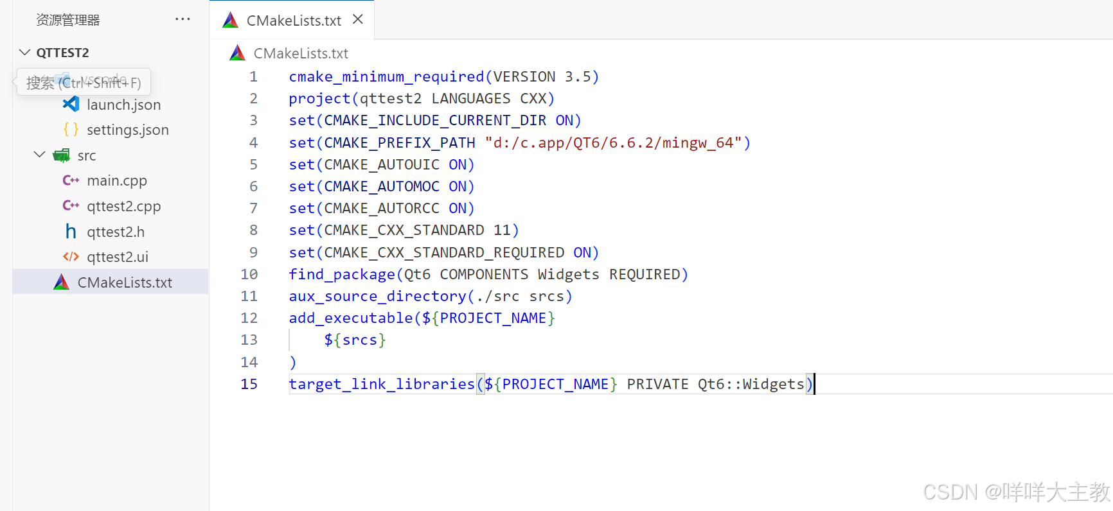Click line number 1 in the gutter

click(253, 76)
